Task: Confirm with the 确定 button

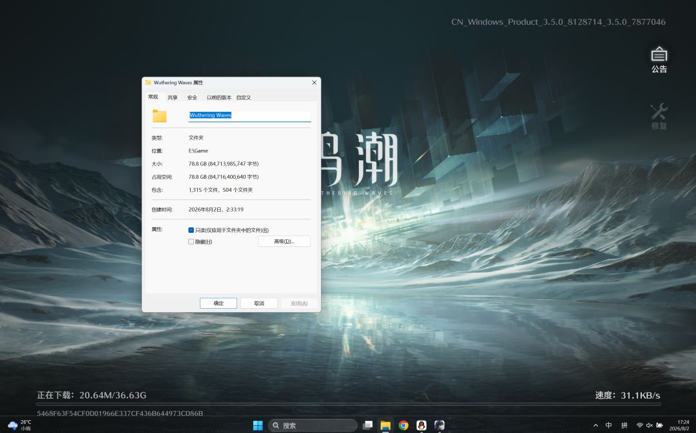Action: pos(218,303)
